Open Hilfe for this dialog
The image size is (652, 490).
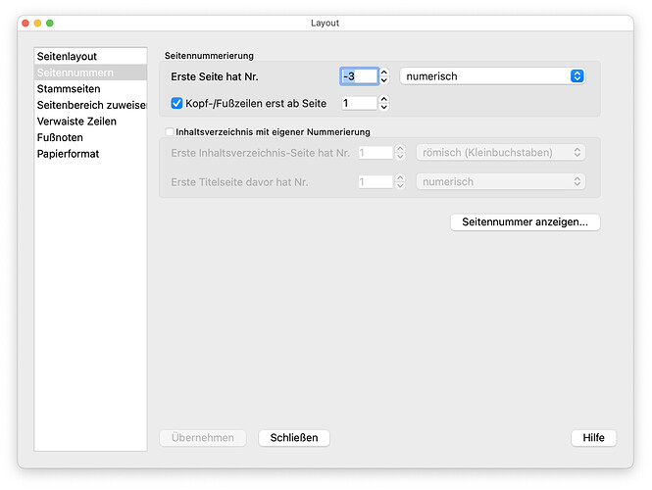593,438
